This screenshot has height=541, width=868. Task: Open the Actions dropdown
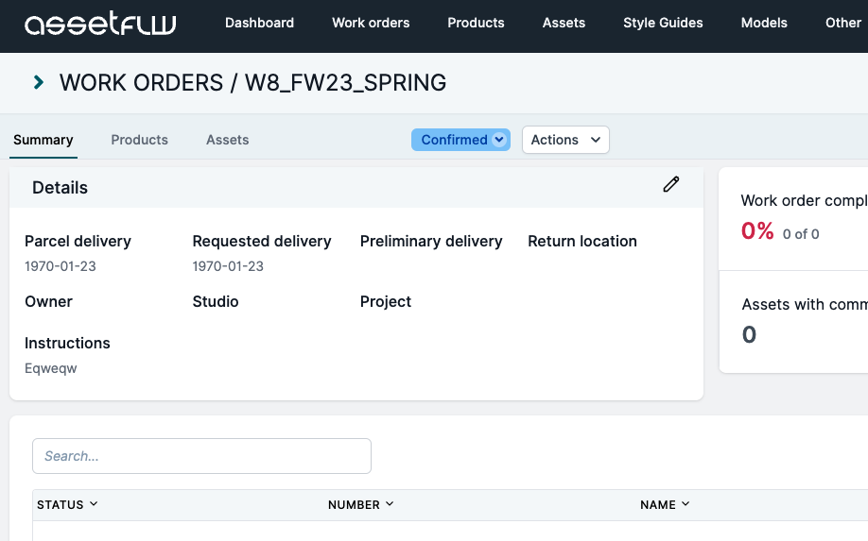click(565, 140)
